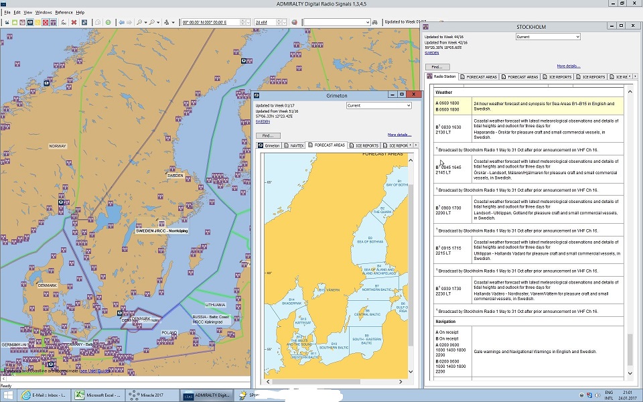This screenshot has height=402, width=643.
Task: Open E-Mail Inbox Internet Explorer taskbar item
Action: click(45, 395)
